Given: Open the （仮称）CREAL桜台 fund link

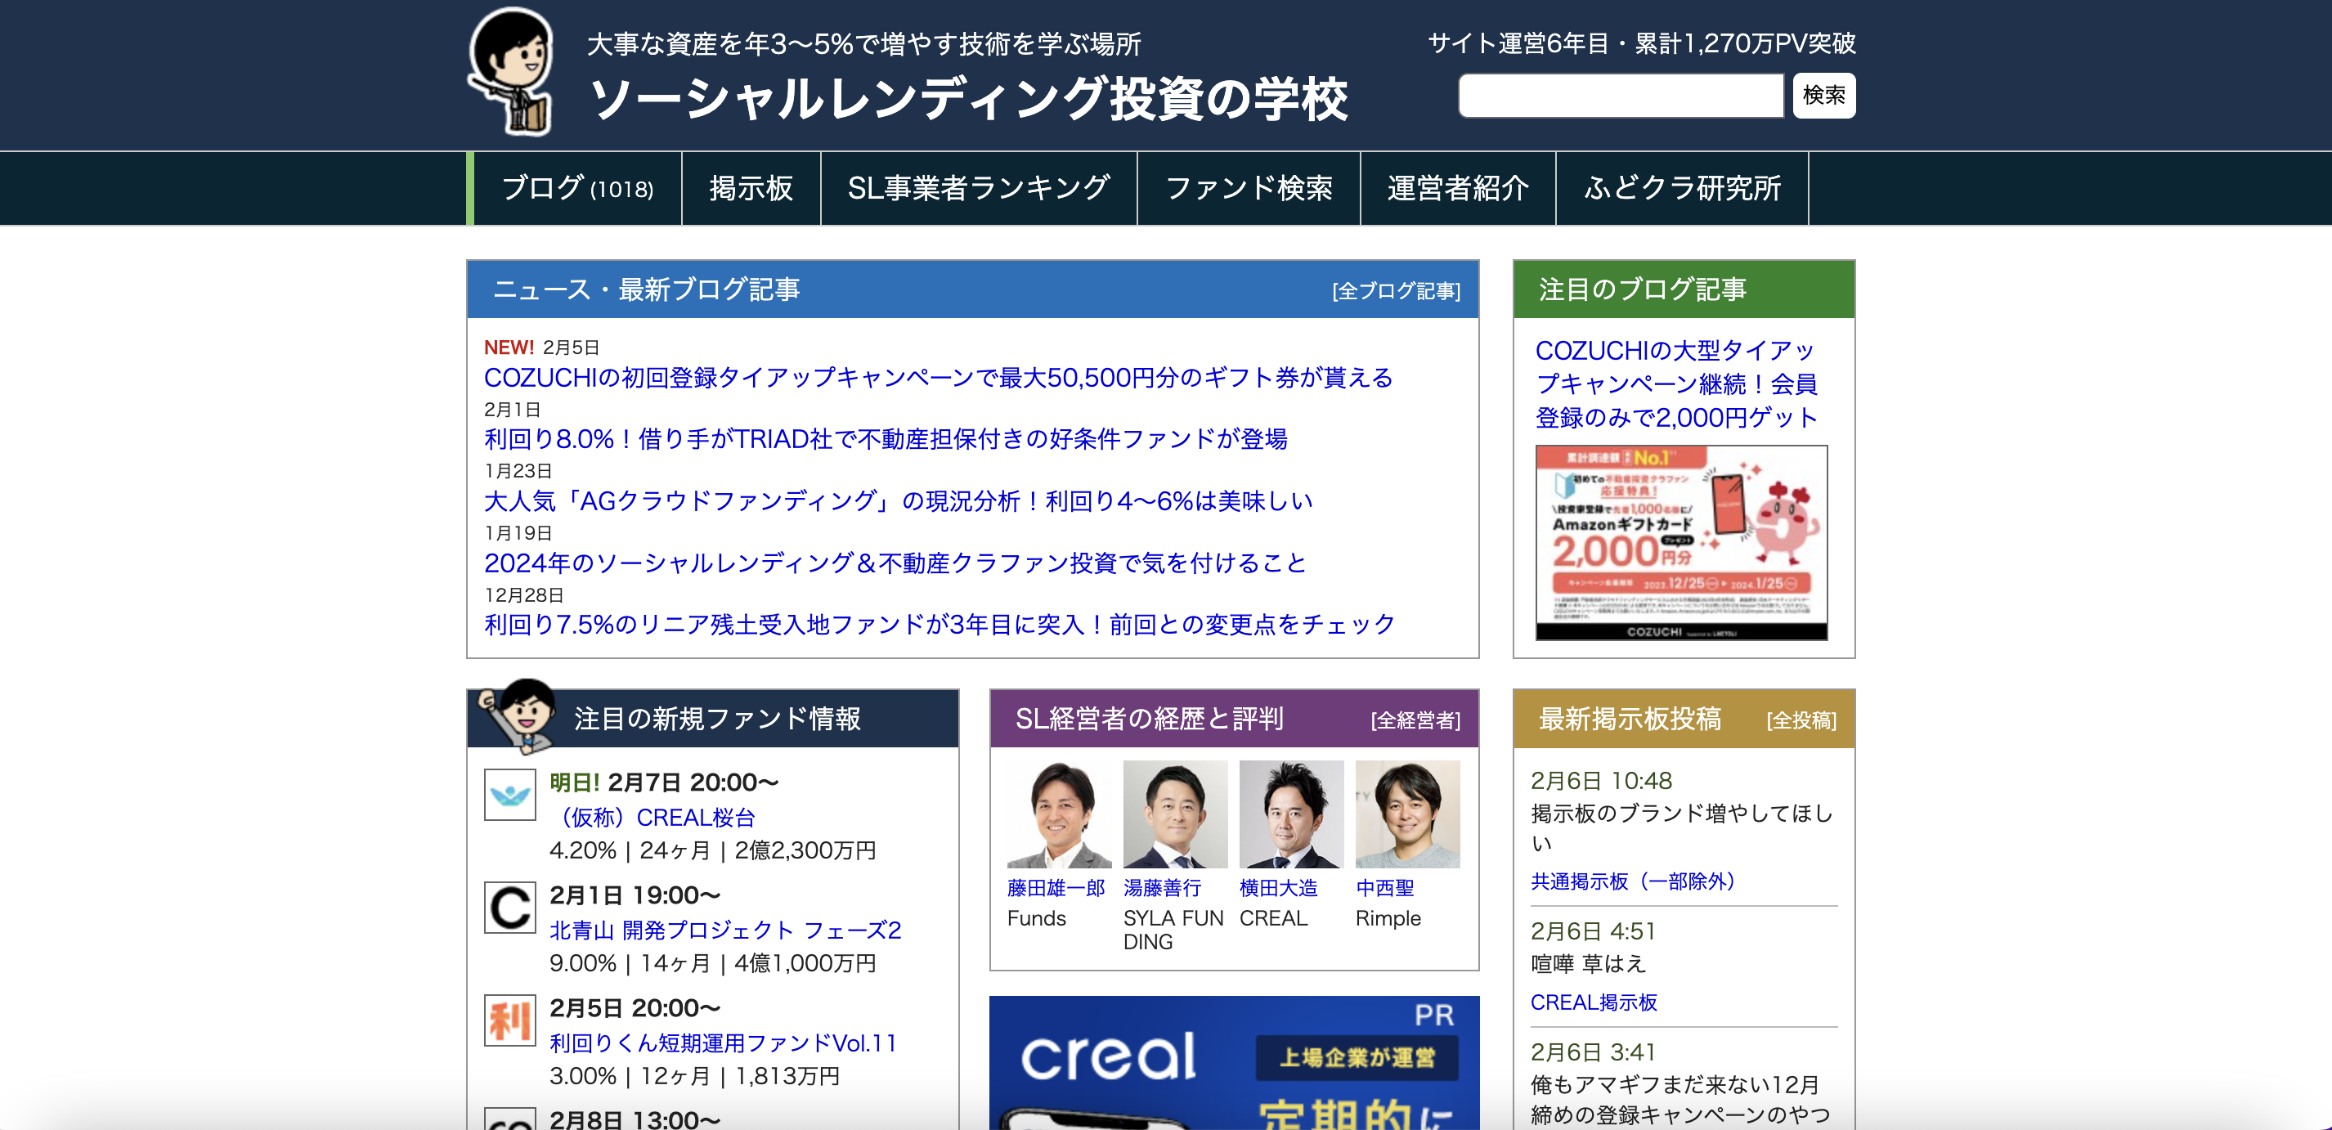Looking at the screenshot, I should click(653, 818).
